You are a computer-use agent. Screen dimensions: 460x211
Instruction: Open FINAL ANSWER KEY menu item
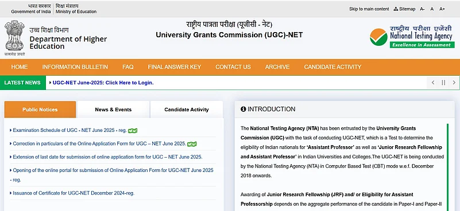click(x=175, y=67)
